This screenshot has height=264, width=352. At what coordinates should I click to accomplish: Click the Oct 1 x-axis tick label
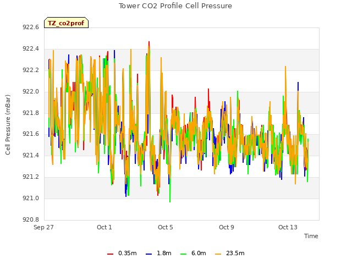pos(105,227)
